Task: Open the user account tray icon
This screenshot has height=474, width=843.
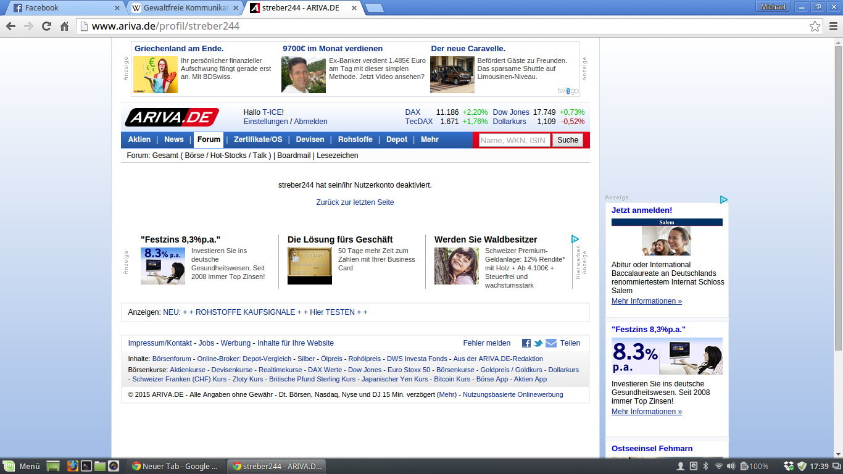Action: (x=681, y=466)
